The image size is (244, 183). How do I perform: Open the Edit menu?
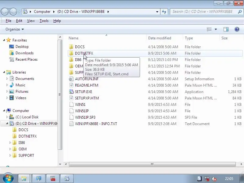pos(19,21)
